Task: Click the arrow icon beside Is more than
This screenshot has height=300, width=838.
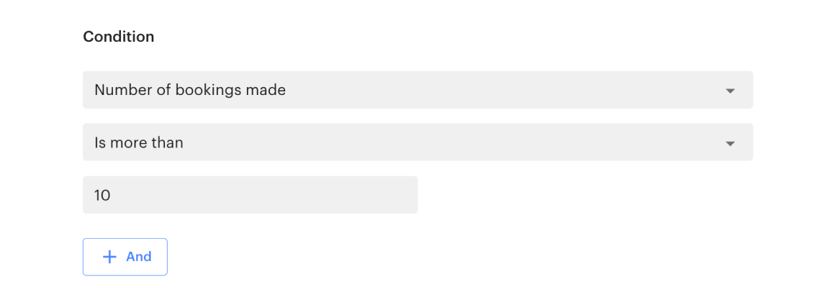Action: tap(730, 143)
